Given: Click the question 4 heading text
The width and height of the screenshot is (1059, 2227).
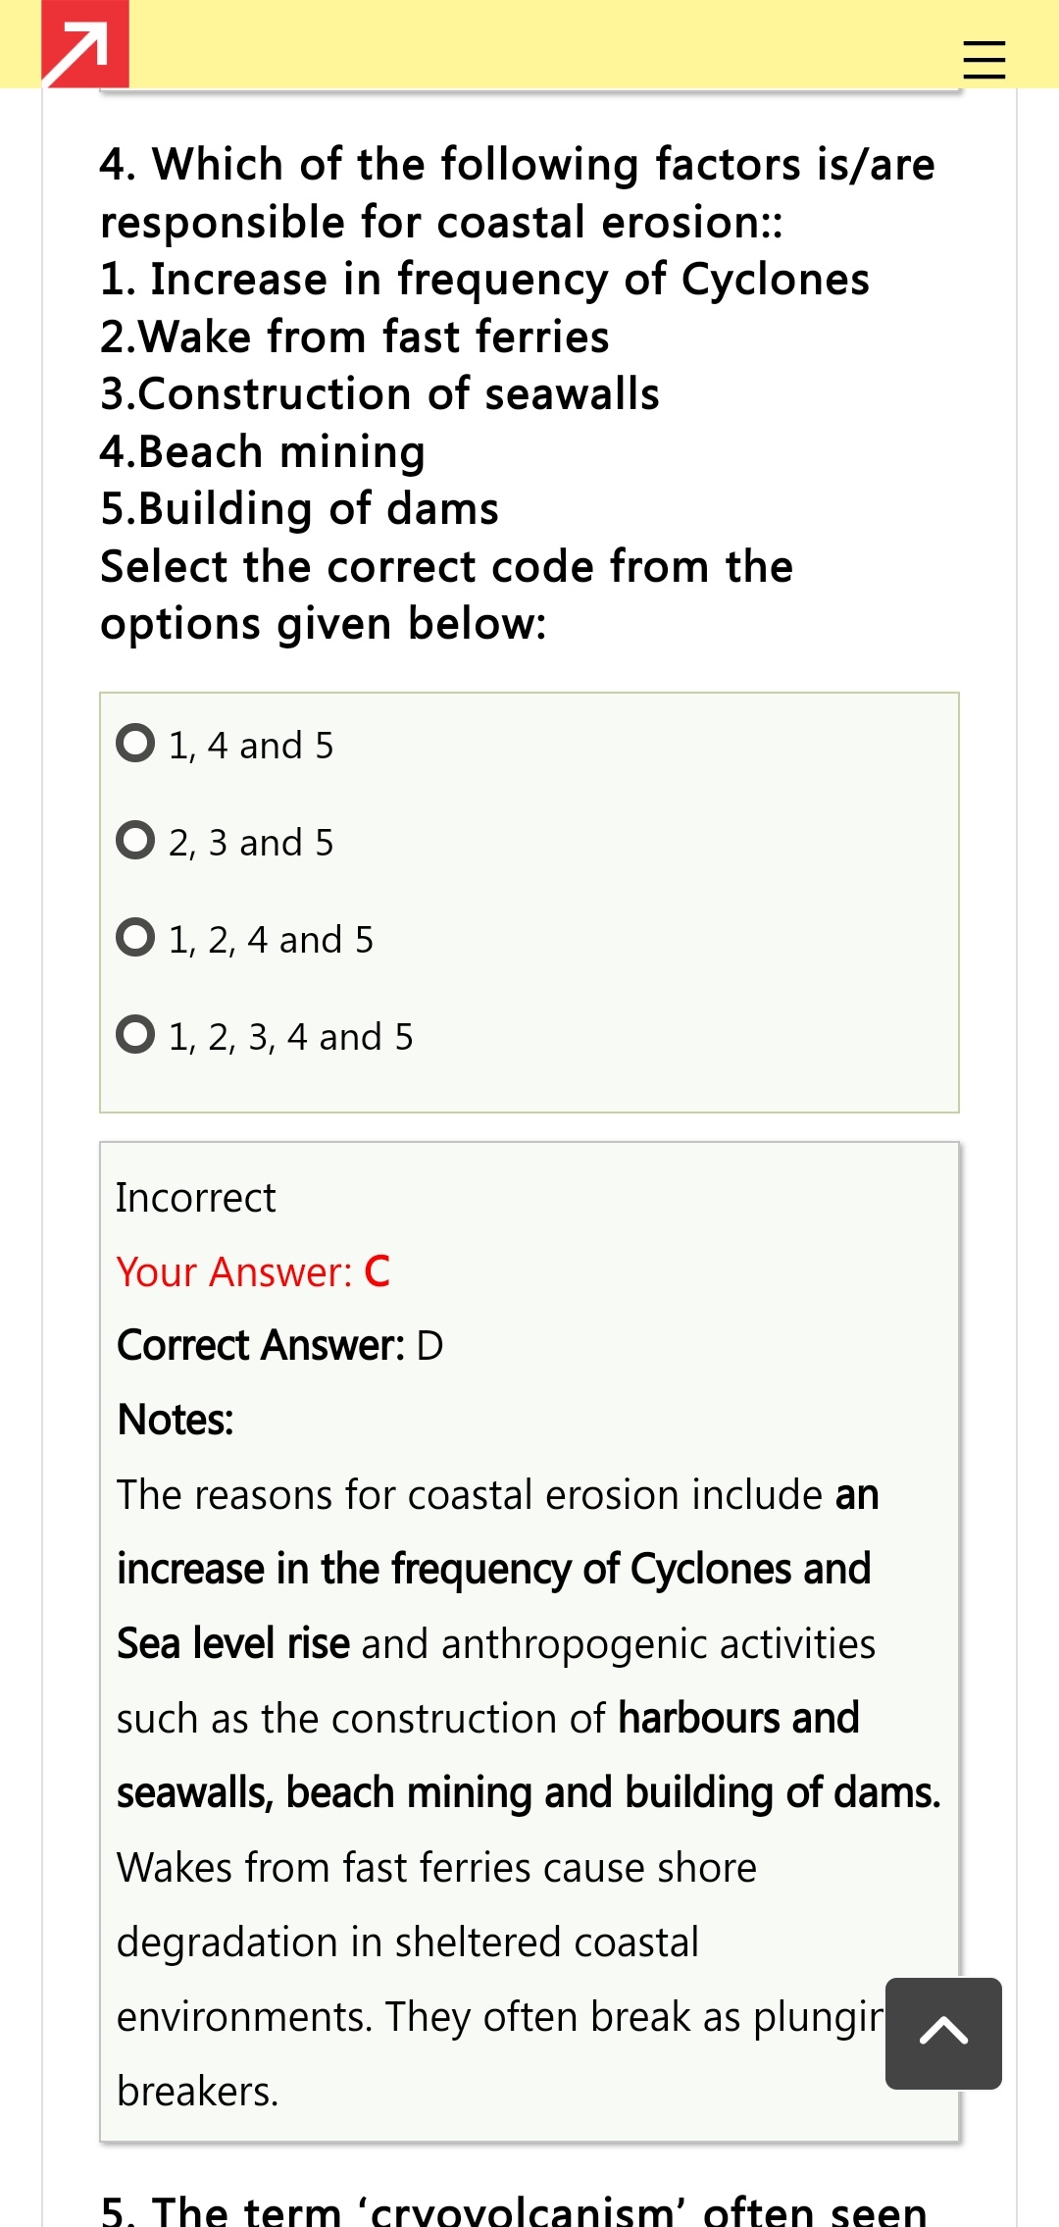Looking at the screenshot, I should 517,192.
